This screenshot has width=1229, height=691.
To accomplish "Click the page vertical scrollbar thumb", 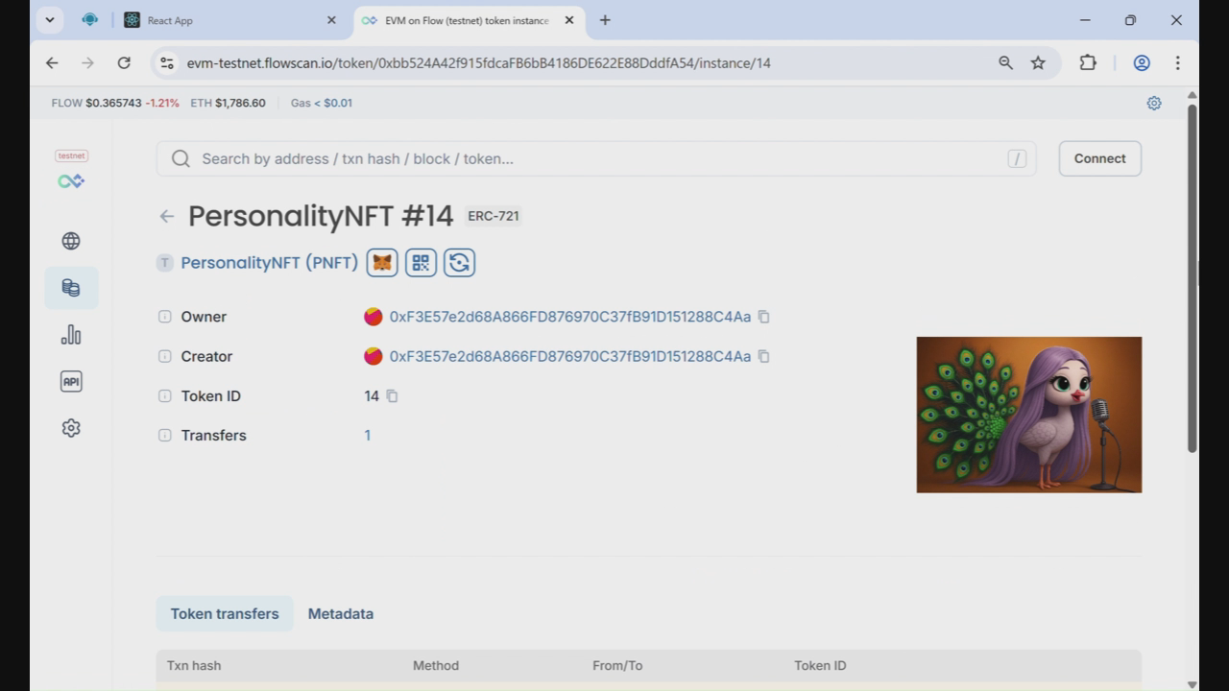I will click(1193, 277).
